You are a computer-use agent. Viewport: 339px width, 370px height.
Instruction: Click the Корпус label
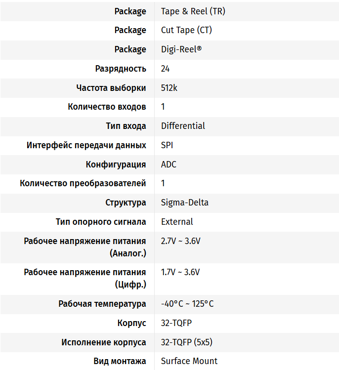click(131, 323)
